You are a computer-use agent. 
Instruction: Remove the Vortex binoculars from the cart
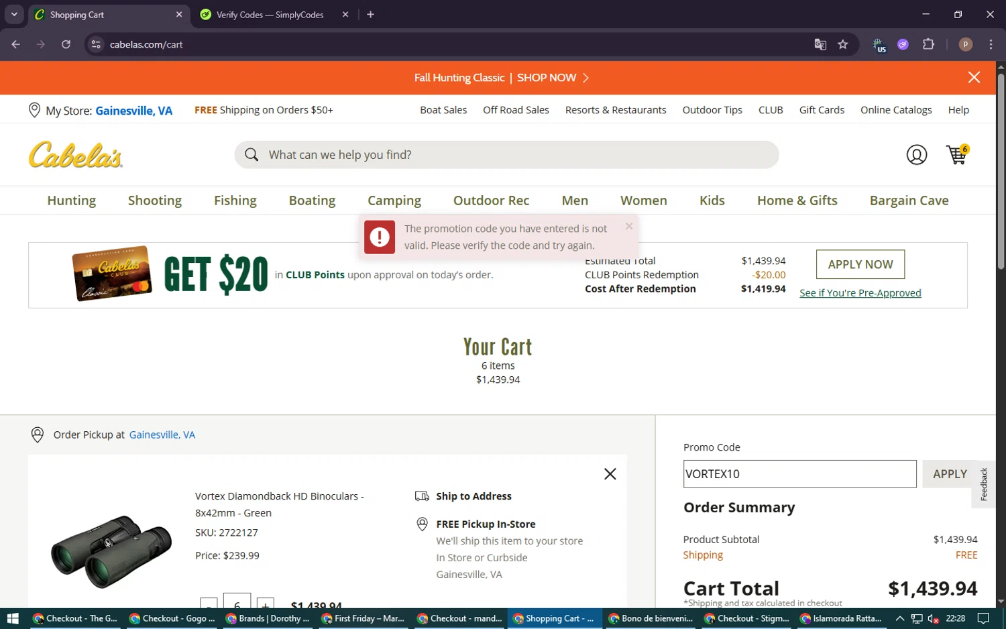tap(610, 474)
